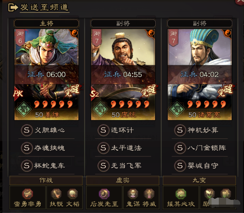Select the 鬼谋 tactic icon
This screenshot has height=213, width=244.
tap(133, 194)
